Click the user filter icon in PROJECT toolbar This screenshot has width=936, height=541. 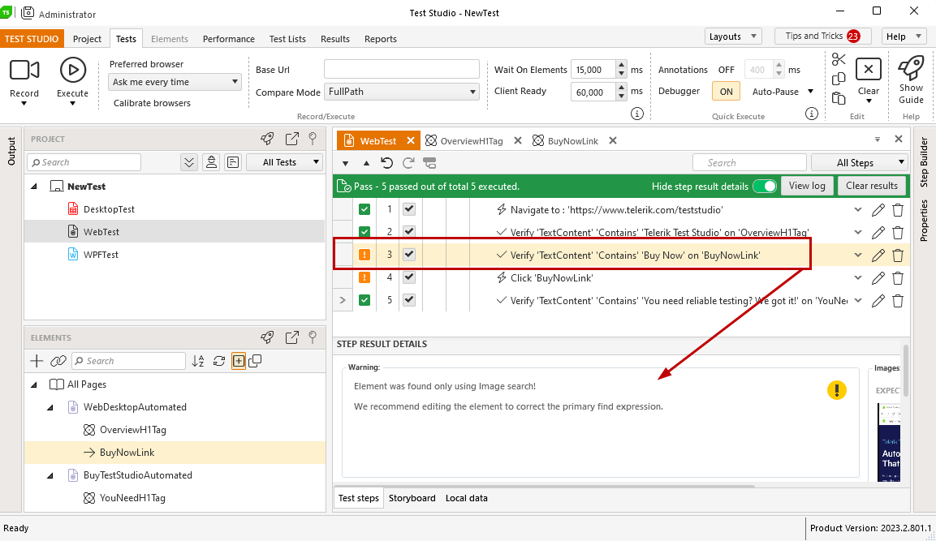(211, 162)
